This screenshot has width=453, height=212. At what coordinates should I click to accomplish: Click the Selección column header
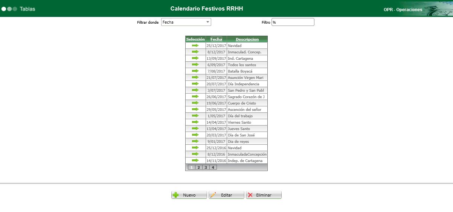pos(195,39)
